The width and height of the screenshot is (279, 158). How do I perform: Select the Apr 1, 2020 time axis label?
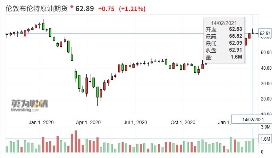coord(88,122)
